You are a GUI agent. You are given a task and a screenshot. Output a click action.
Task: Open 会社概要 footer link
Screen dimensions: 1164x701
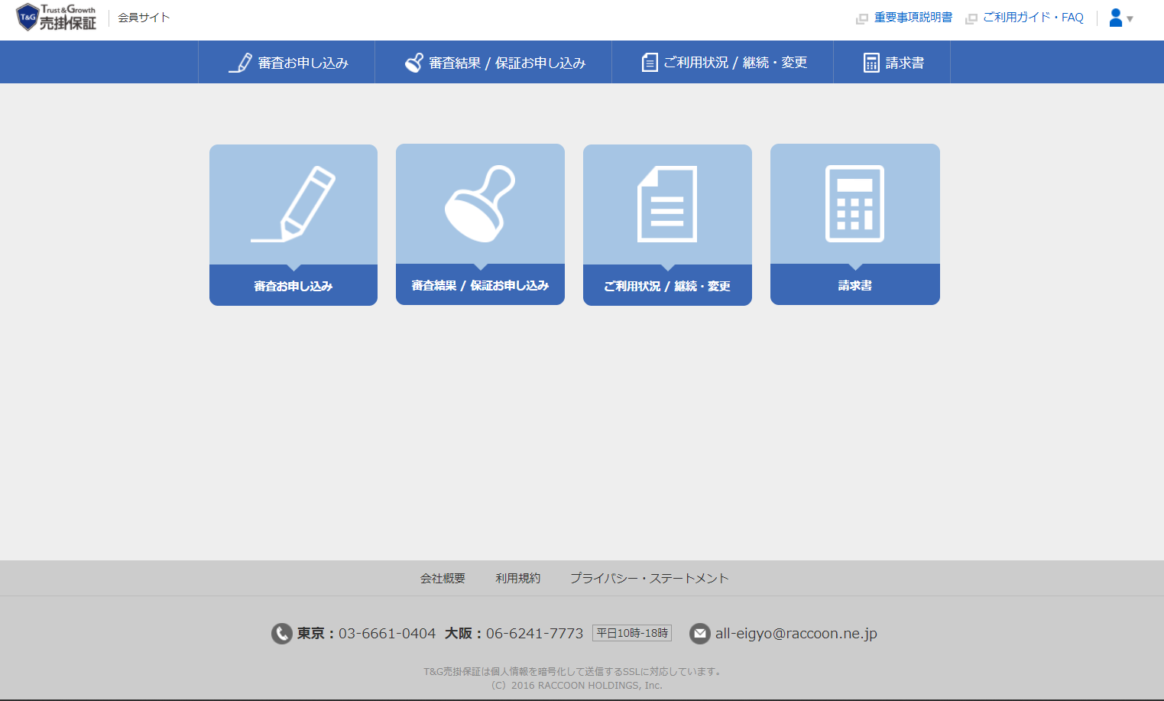[443, 578]
